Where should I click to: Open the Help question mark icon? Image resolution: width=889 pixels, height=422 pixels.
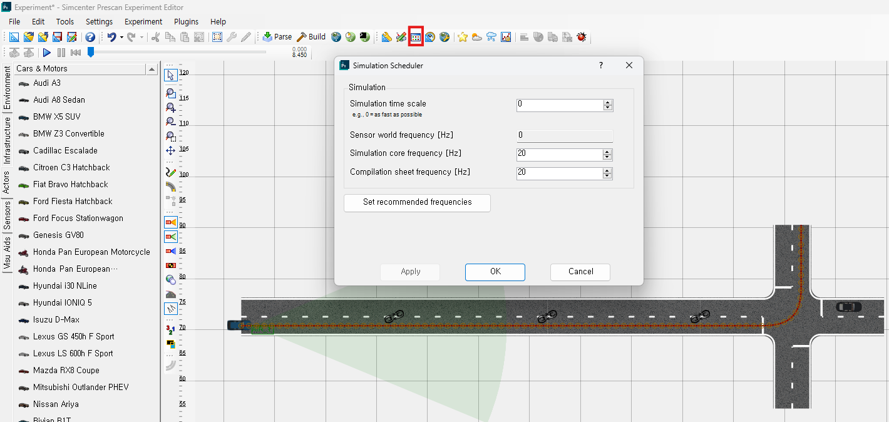pyautogui.click(x=90, y=37)
